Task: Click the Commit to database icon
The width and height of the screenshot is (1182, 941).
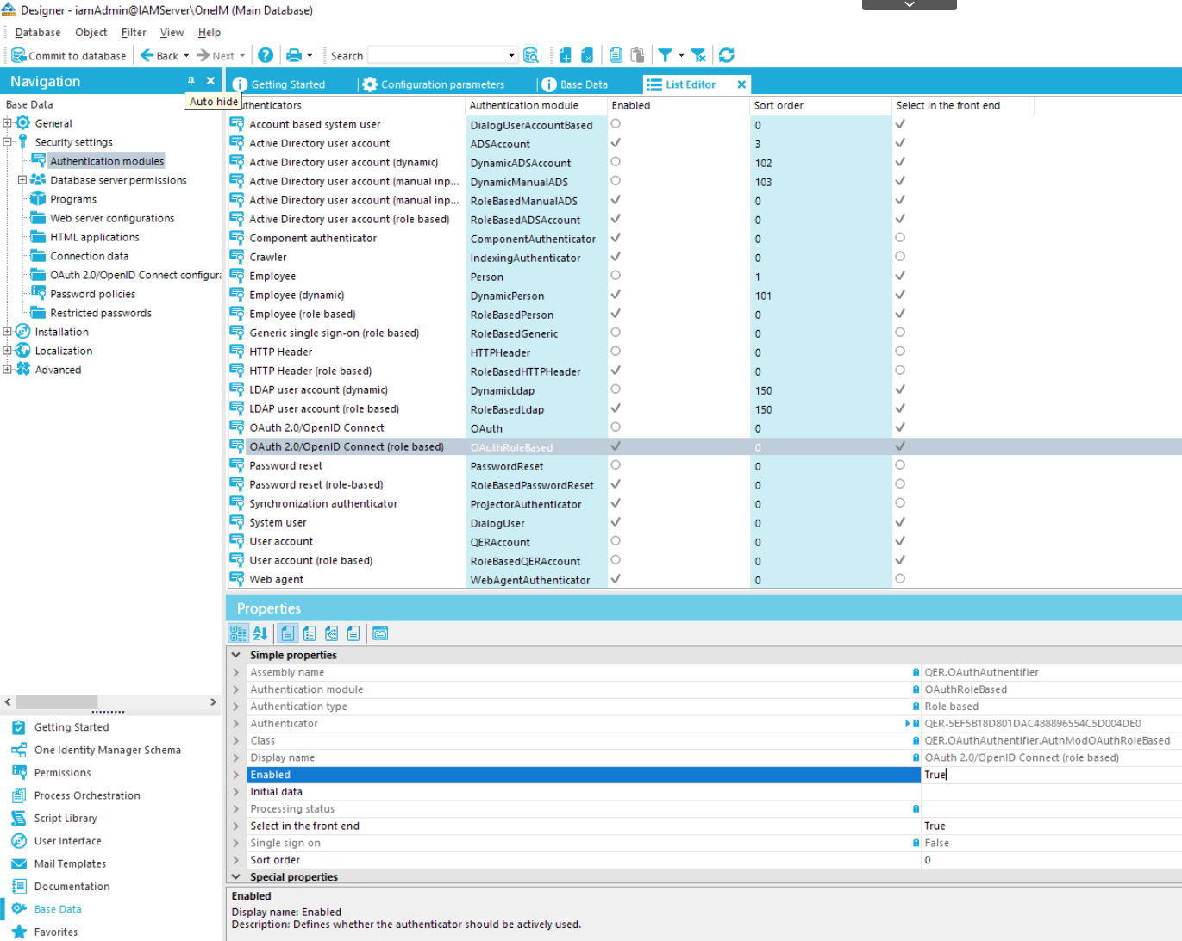Action: tap(19, 55)
